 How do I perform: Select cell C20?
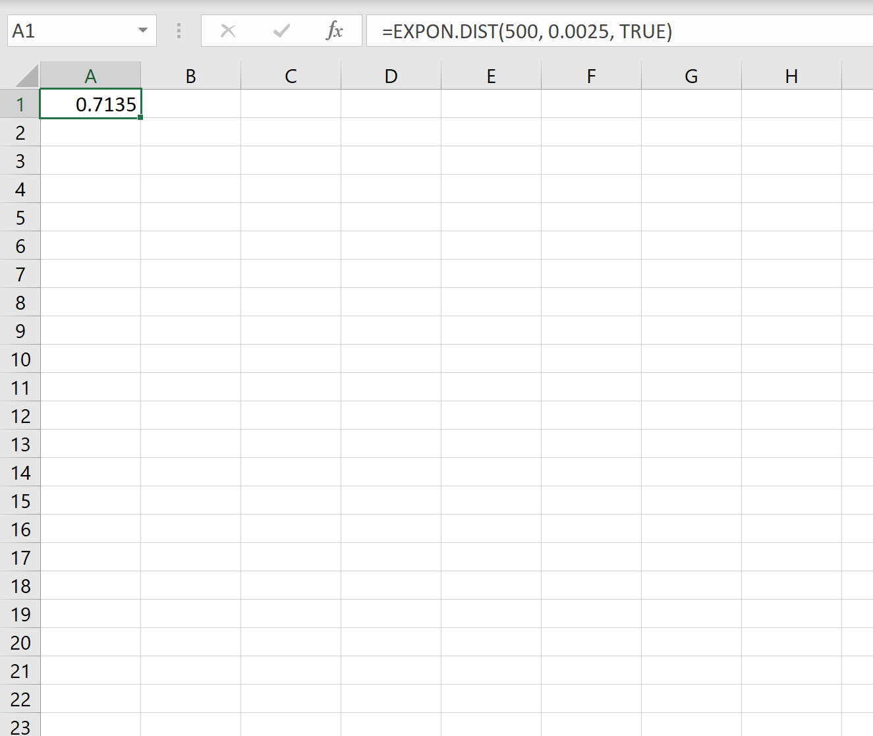pyautogui.click(x=291, y=642)
